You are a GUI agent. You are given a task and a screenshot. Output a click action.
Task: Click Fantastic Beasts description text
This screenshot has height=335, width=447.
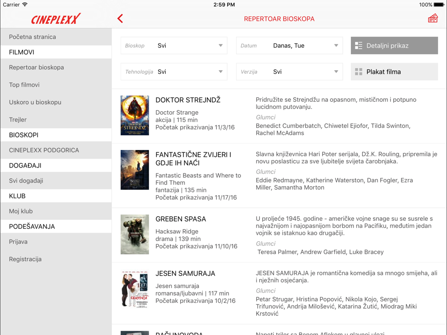[346, 158]
